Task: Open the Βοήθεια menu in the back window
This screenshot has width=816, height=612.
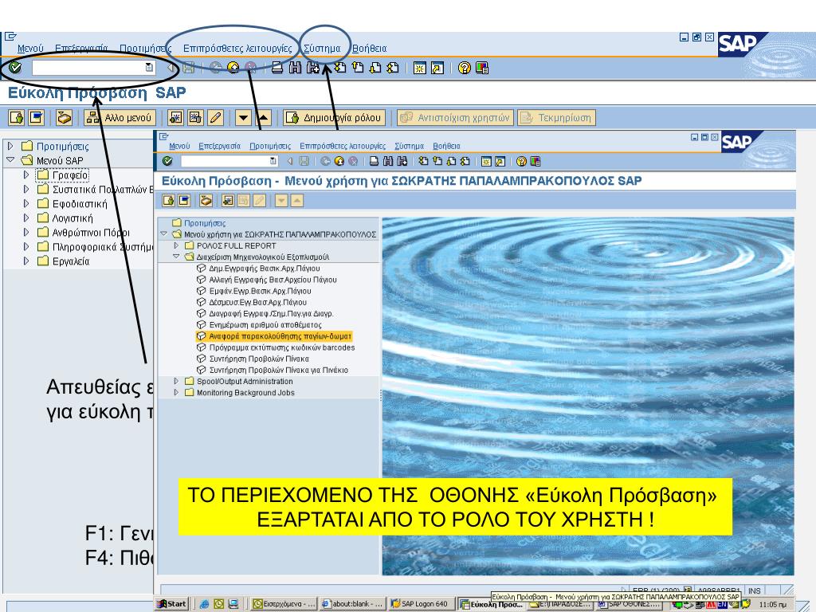Action: tap(370, 49)
